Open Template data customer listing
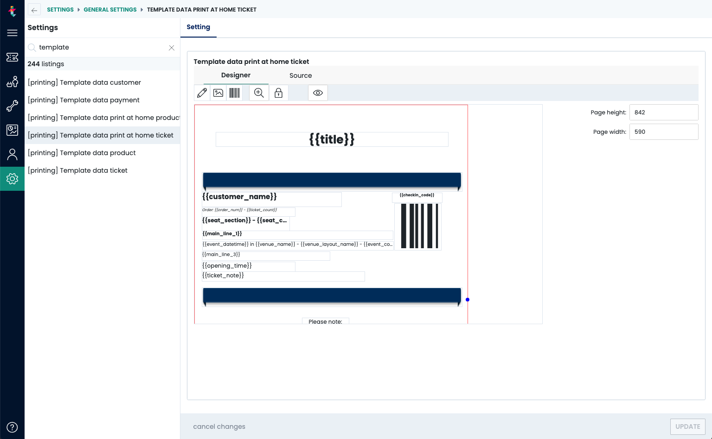This screenshot has width=712, height=439. 84,82
